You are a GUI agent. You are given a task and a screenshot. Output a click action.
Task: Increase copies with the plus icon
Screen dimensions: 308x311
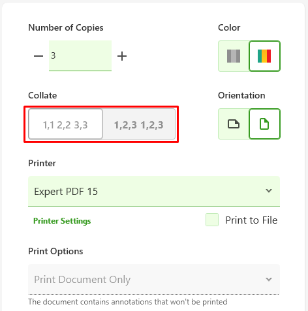(x=122, y=56)
